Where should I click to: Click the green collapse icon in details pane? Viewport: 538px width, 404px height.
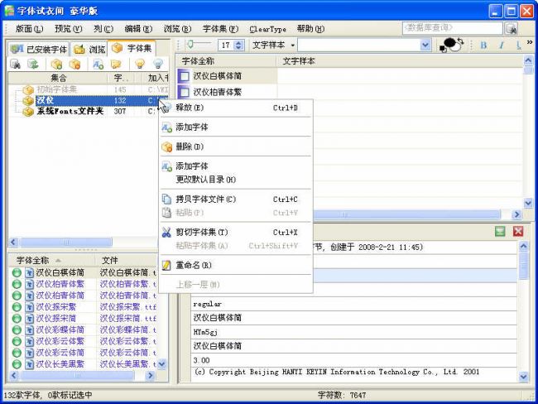pyautogui.click(x=500, y=232)
